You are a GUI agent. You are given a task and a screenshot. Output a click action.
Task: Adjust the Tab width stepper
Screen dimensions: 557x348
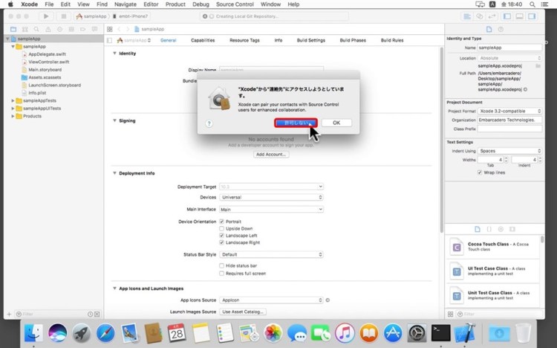click(506, 160)
